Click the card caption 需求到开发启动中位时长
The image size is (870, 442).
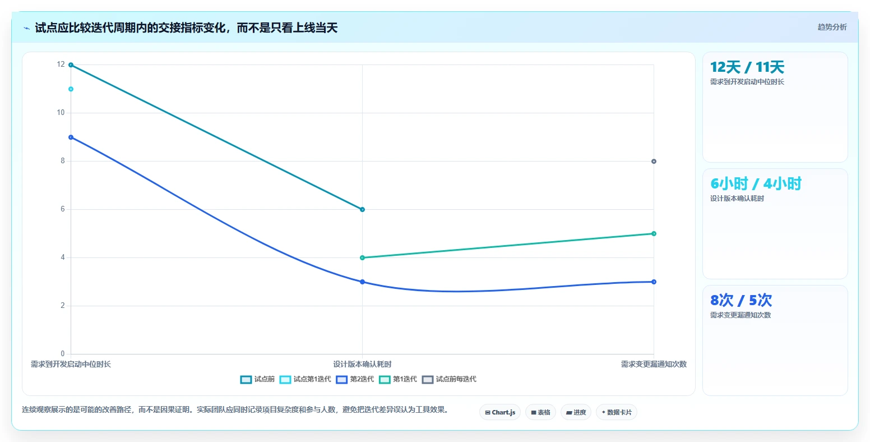coord(747,82)
